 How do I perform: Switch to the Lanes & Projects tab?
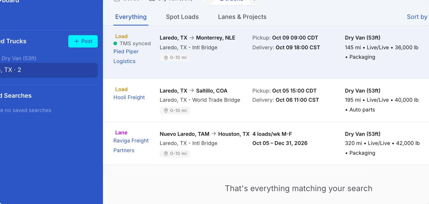pyautogui.click(x=242, y=17)
